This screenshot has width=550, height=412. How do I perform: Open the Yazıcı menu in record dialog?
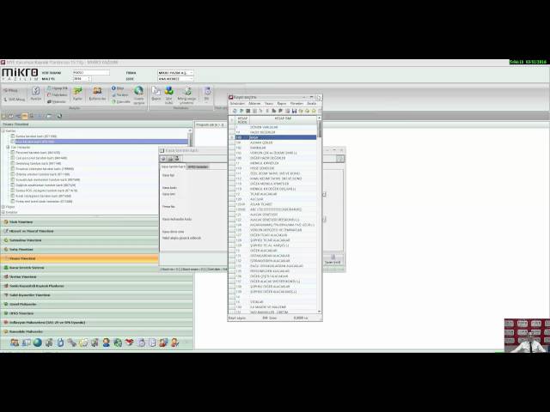(269, 103)
